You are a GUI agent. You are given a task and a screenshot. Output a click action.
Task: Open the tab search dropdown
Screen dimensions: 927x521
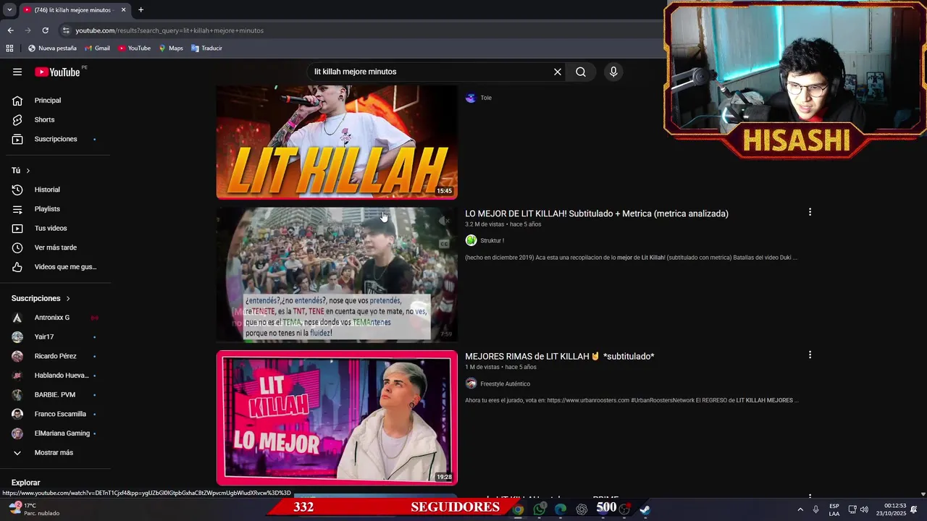[x=9, y=10]
